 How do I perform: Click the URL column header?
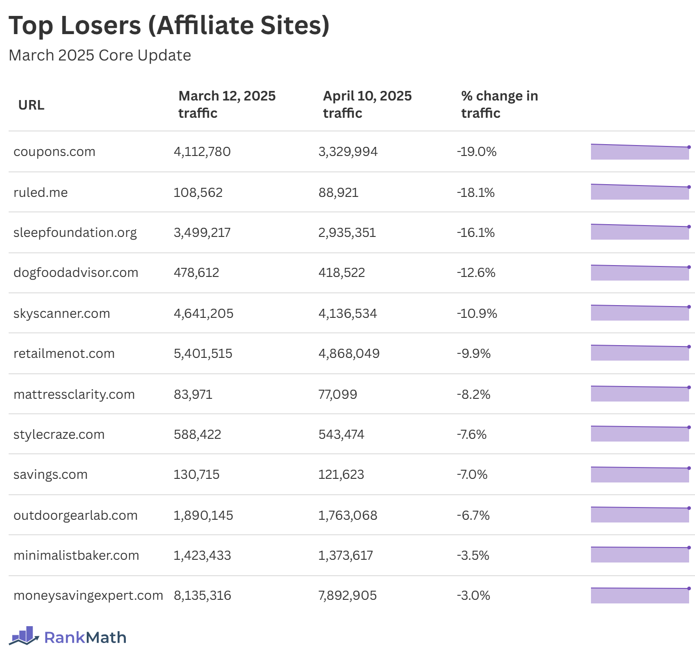click(31, 105)
